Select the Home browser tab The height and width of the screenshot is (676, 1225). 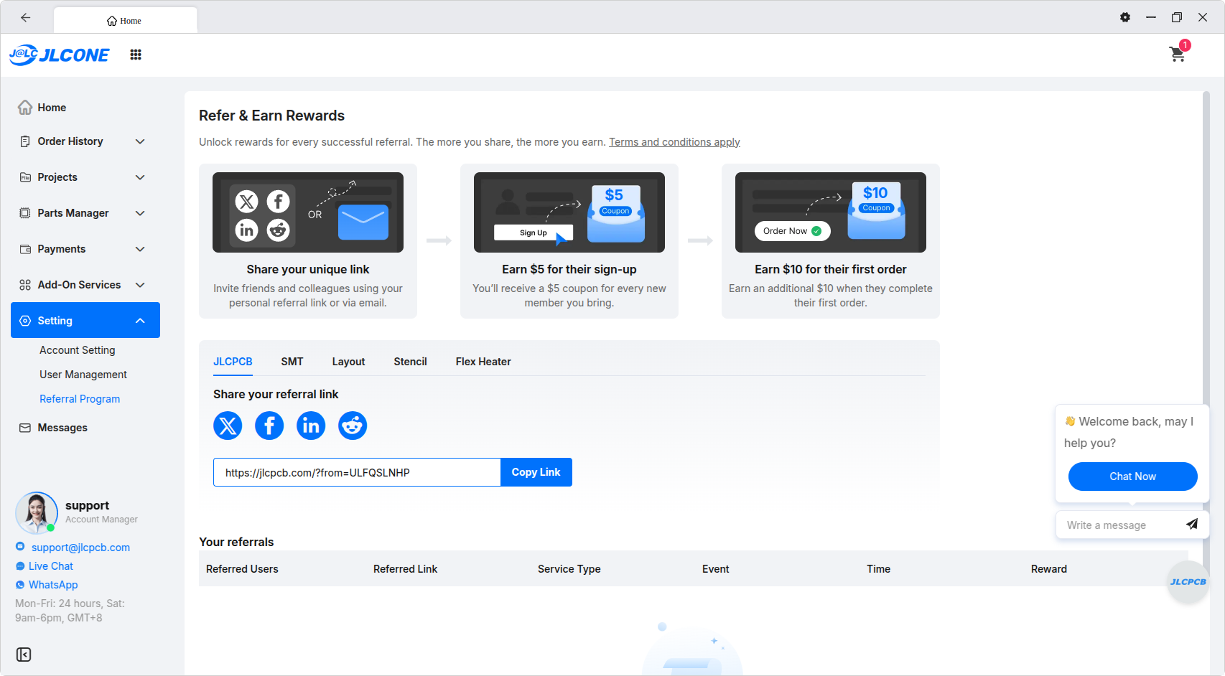125,21
